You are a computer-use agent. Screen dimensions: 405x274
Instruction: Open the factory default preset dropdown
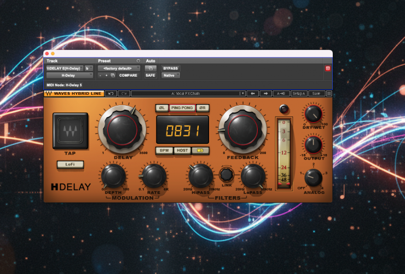(x=119, y=68)
